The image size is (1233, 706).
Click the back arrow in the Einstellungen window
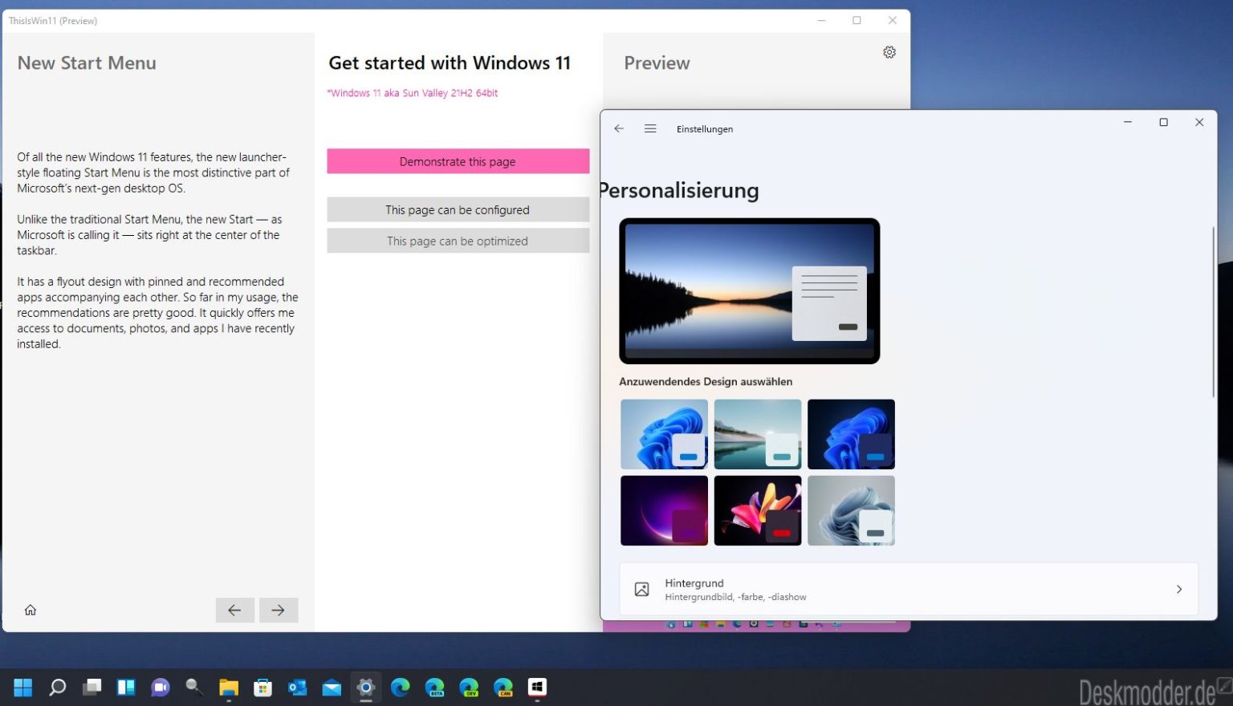tap(618, 128)
